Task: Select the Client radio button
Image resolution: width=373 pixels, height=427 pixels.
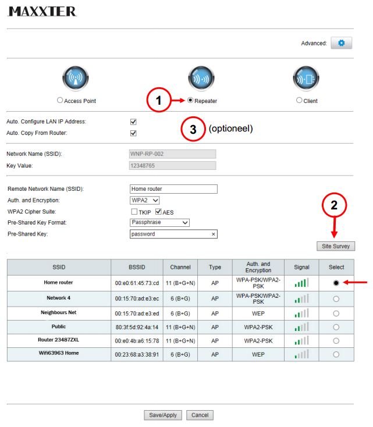Action: (x=299, y=100)
